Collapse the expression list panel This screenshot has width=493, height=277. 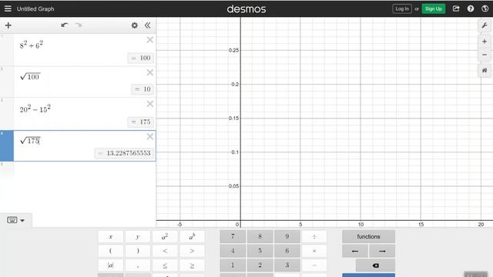tap(147, 25)
